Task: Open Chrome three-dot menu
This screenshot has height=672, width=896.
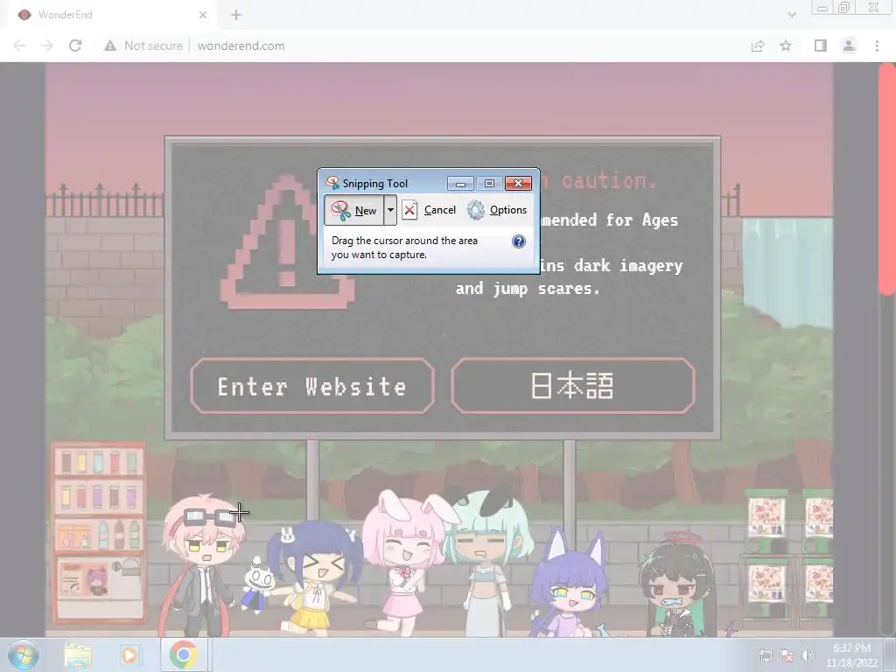Action: (877, 45)
